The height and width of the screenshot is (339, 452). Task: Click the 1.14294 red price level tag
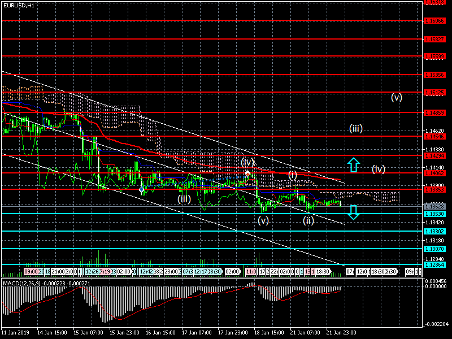pyautogui.click(x=437, y=155)
